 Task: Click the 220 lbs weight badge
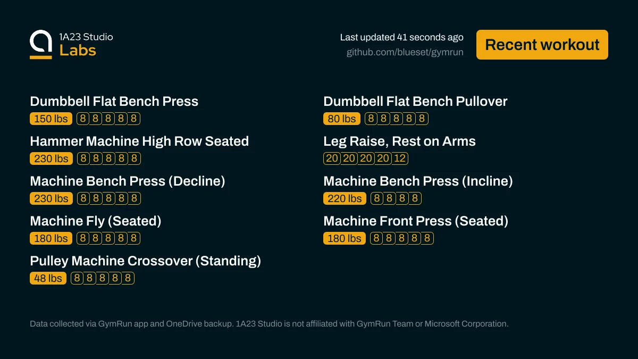click(345, 198)
